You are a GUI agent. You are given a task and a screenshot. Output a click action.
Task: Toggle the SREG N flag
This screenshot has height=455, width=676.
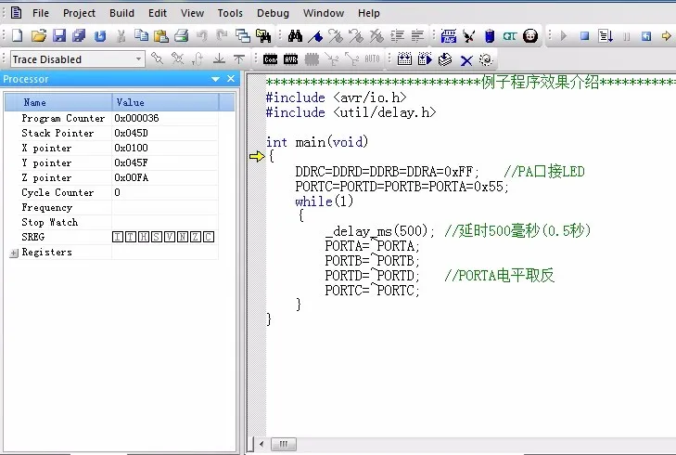point(183,237)
